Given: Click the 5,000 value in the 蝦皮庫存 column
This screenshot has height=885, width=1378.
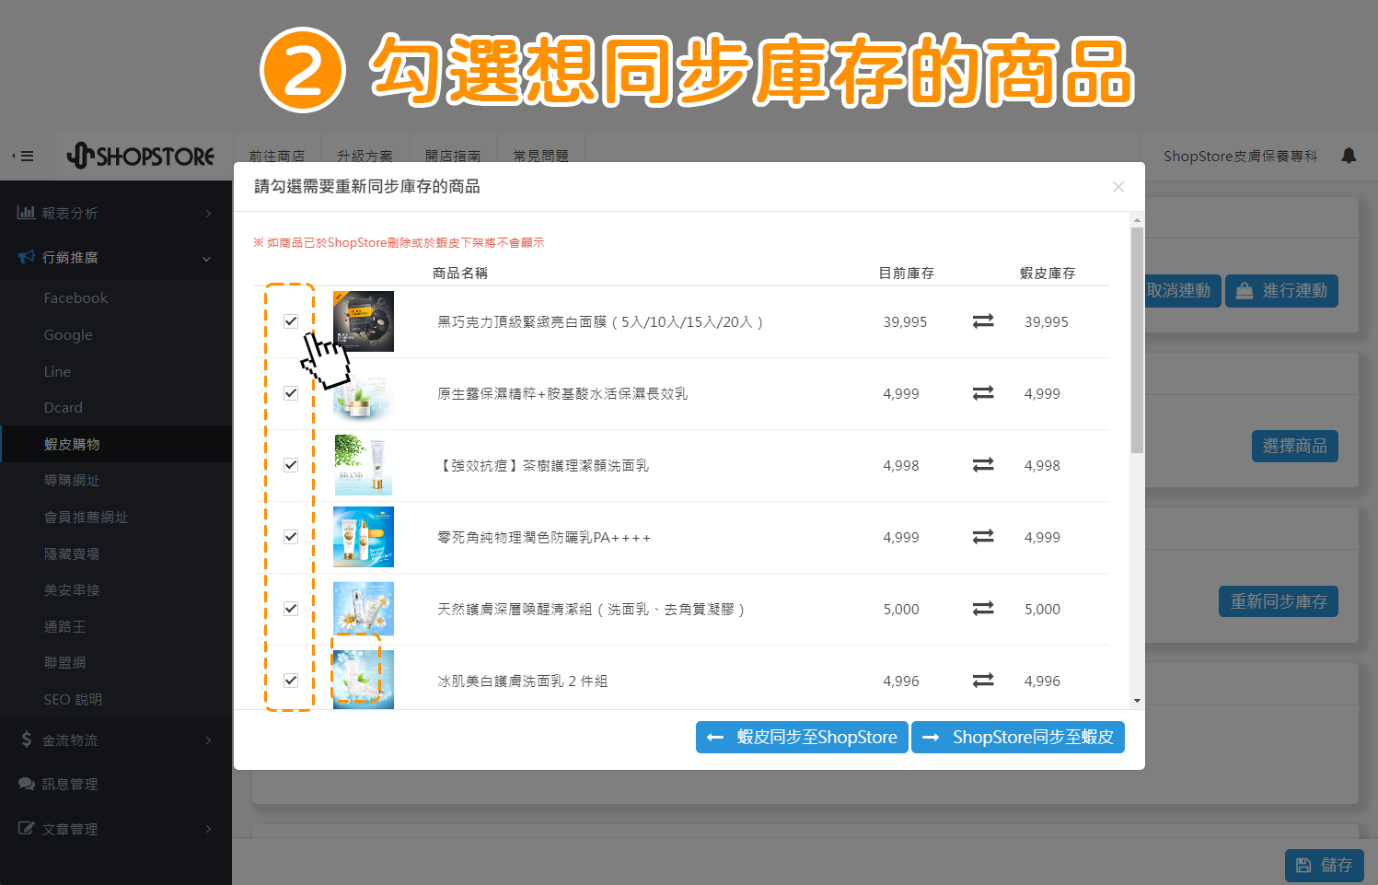Looking at the screenshot, I should (1042, 609).
